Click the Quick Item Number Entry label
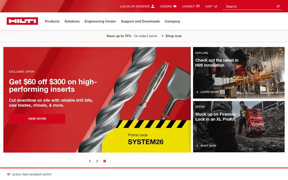This screenshot has width=288, height=180. tap(32, 174)
